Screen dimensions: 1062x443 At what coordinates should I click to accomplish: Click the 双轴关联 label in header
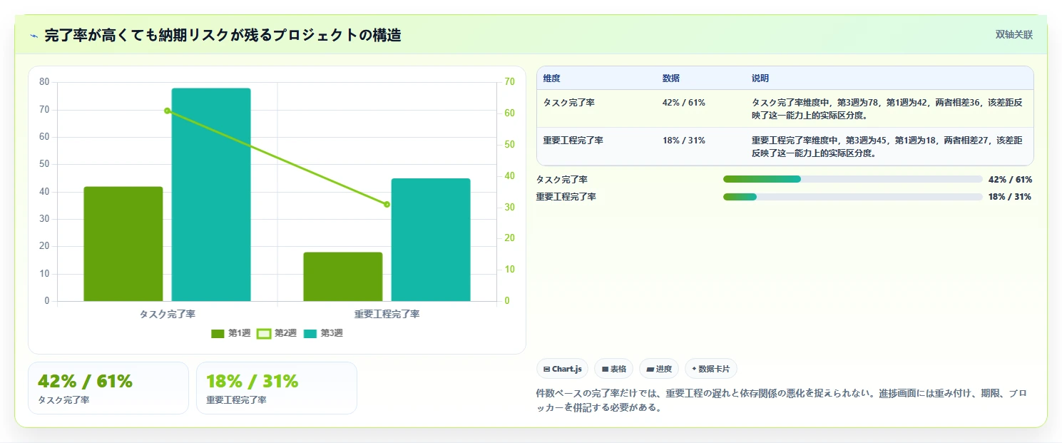click(1014, 34)
